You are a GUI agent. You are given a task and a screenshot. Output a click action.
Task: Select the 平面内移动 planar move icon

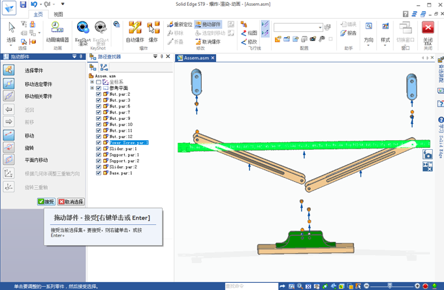(9, 160)
